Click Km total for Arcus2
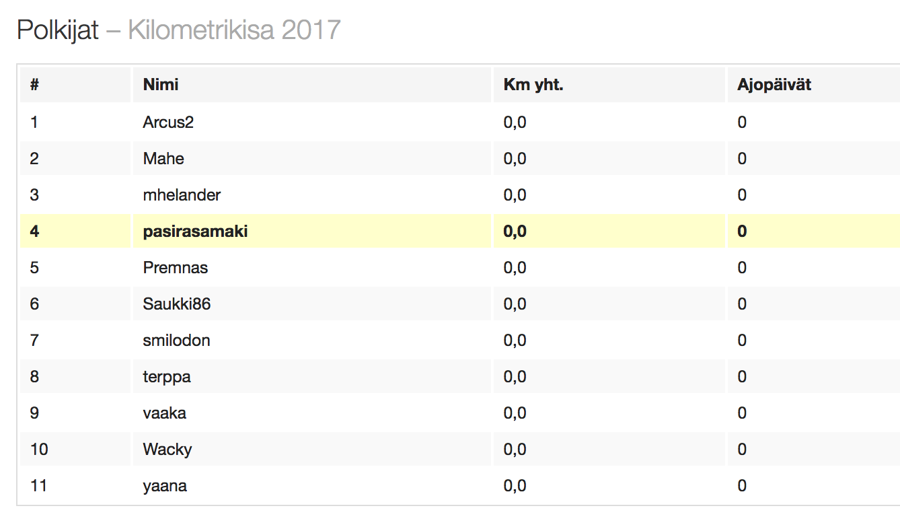 [x=515, y=122]
